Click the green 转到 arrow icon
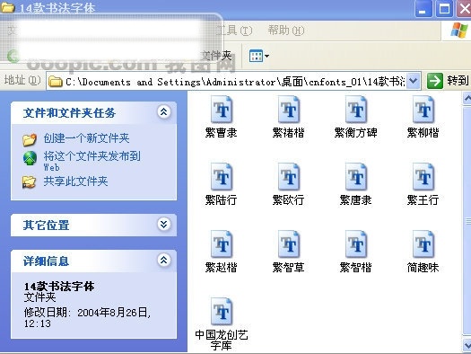 click(x=435, y=81)
